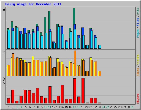Click the red KBytes bar for day 2
Viewport: 141px width, 110px height.
(13, 97)
